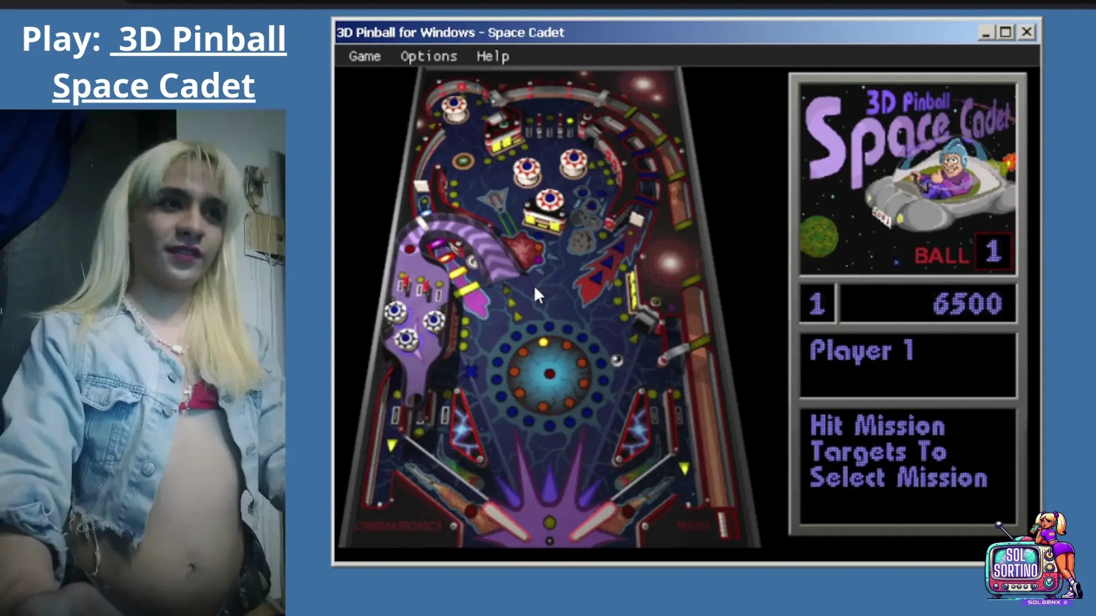
Task: Open the Options menu
Action: click(x=429, y=56)
